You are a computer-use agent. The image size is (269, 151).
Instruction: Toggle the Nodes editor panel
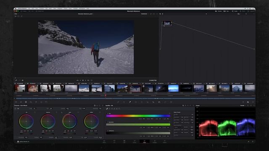(235, 11)
